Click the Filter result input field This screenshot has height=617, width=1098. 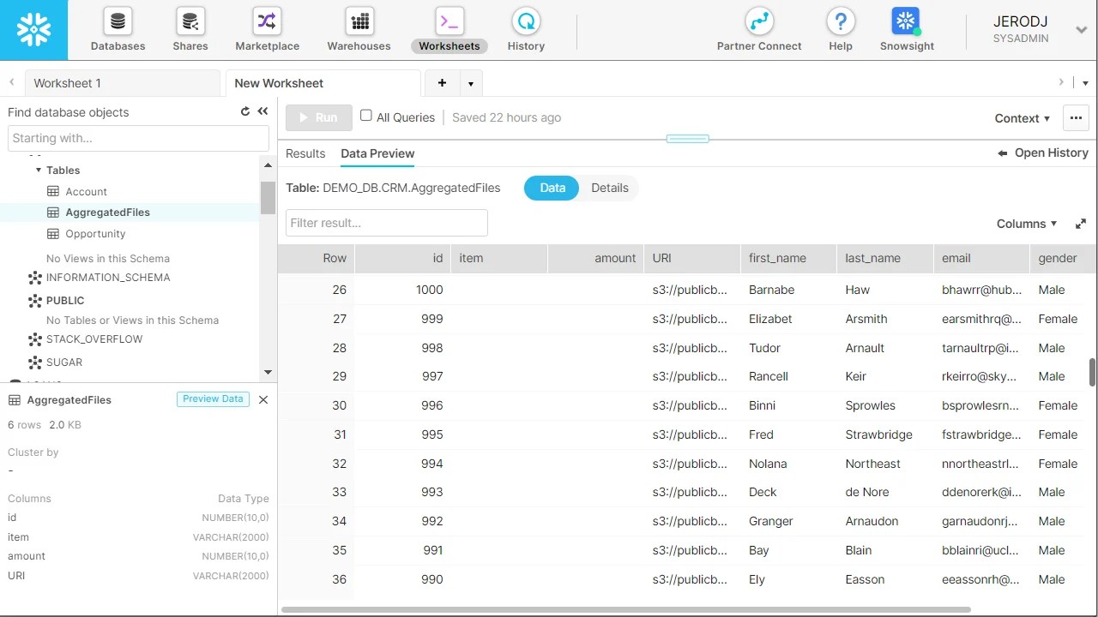pyautogui.click(x=386, y=223)
